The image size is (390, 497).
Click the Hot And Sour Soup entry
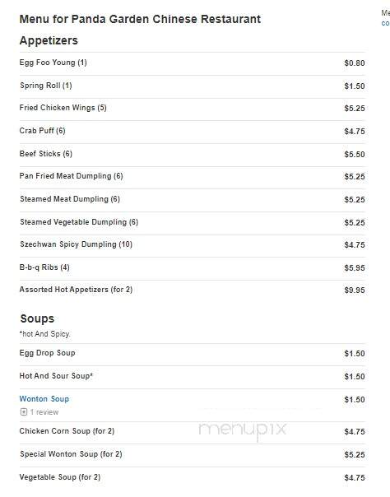pyautogui.click(x=193, y=377)
